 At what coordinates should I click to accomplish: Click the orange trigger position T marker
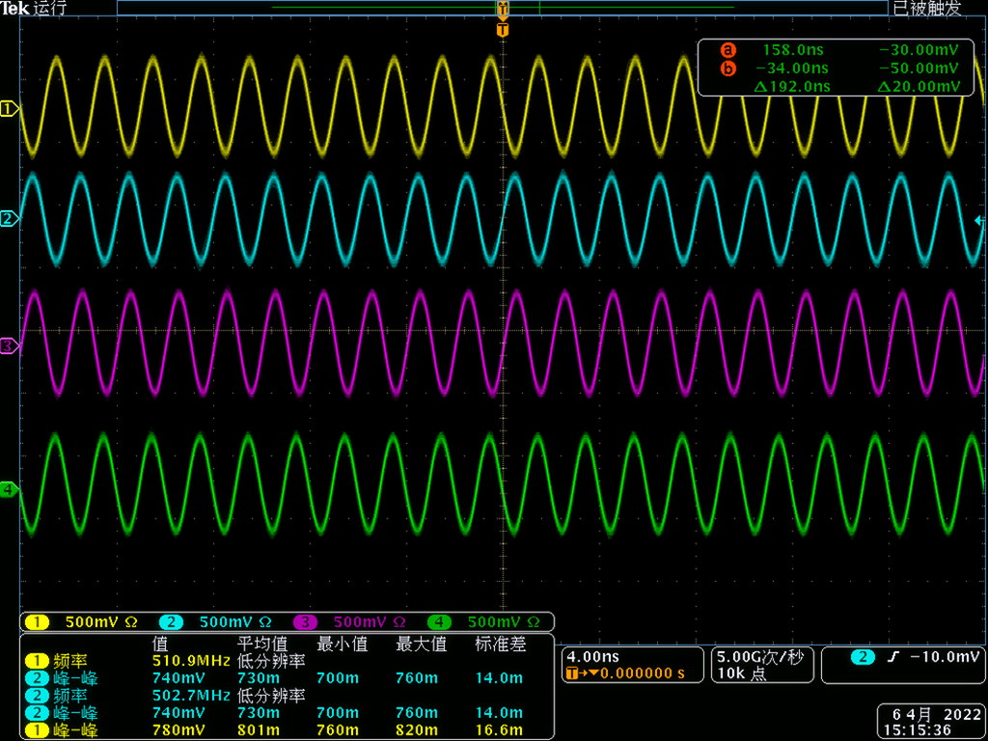[x=502, y=30]
